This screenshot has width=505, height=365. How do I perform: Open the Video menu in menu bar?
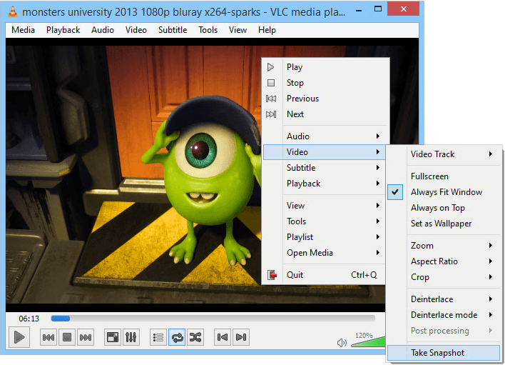[x=136, y=30]
